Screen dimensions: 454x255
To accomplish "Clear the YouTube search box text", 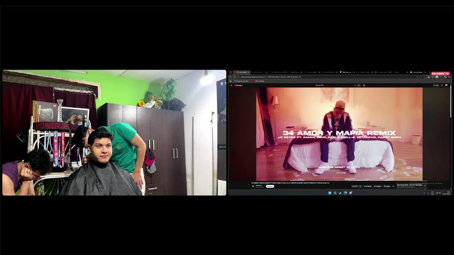I will click(355, 85).
